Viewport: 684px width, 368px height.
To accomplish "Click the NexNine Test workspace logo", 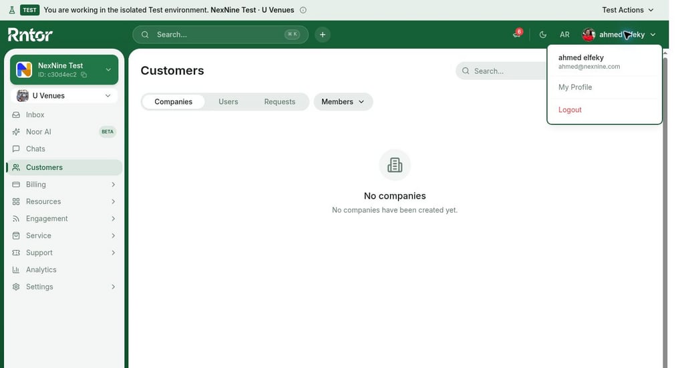I will [x=24, y=70].
